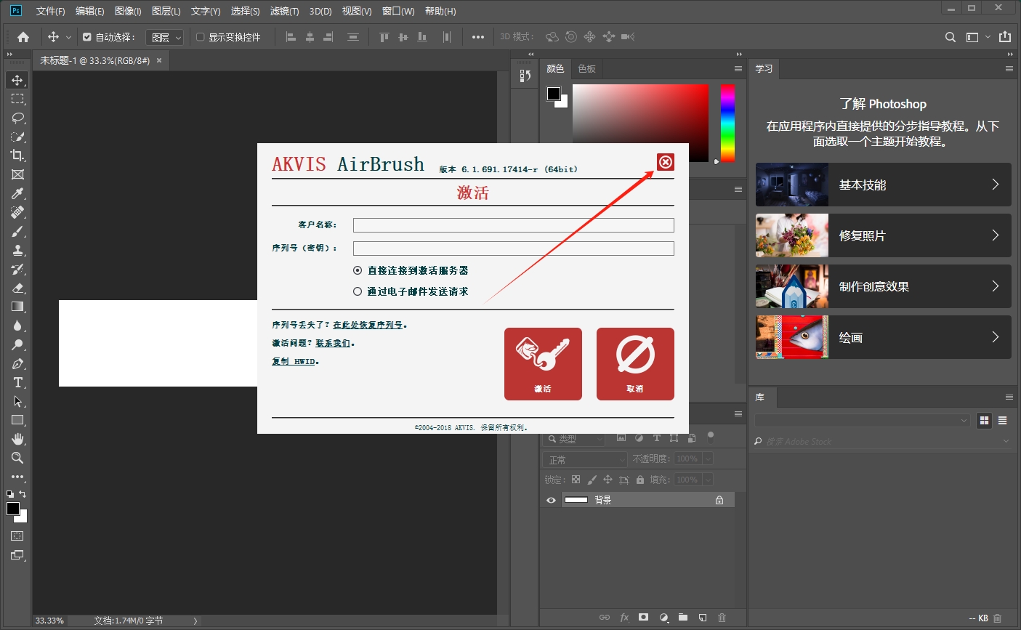
Task: Click the layer style fx icon
Action: click(x=624, y=617)
